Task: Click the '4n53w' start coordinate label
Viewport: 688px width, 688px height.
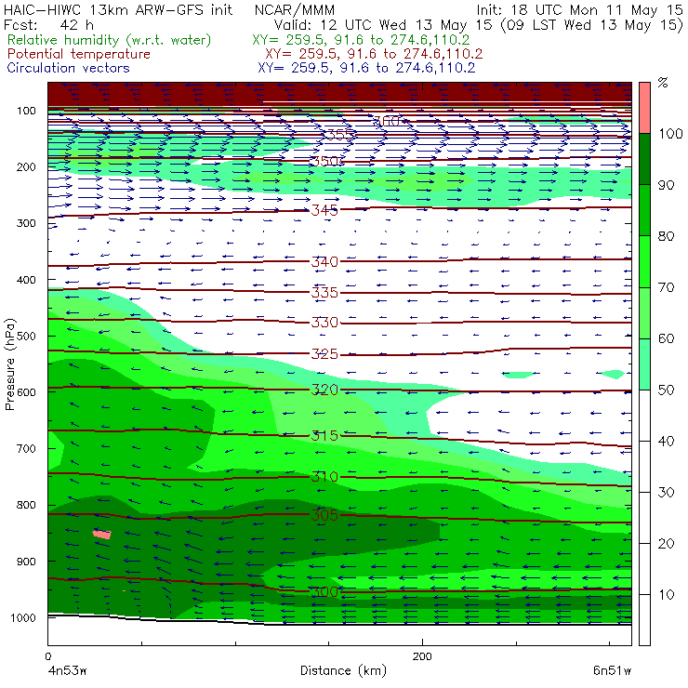Action: [67, 671]
